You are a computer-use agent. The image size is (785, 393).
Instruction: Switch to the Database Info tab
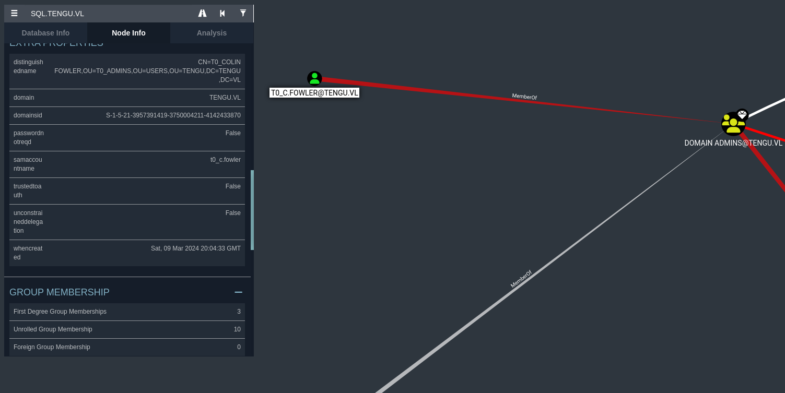coord(45,33)
